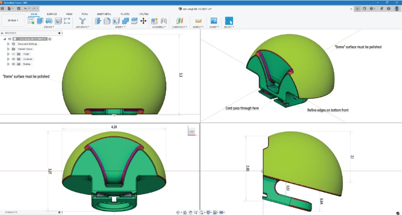Viewport: 402px width, 215px height.
Task: Switch to the Sheet Metal tab
Action: [104, 14]
